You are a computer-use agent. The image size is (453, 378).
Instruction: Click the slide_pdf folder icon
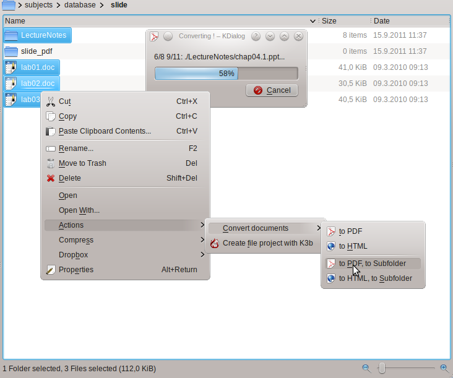[x=11, y=51]
